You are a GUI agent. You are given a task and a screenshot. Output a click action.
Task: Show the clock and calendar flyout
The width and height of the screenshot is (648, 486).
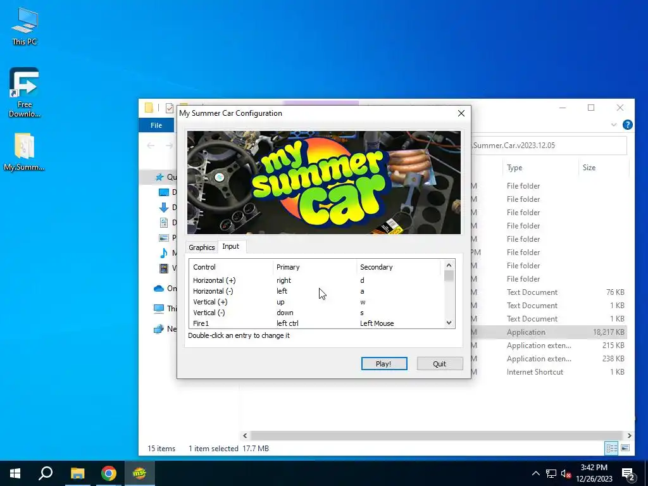tap(594, 473)
